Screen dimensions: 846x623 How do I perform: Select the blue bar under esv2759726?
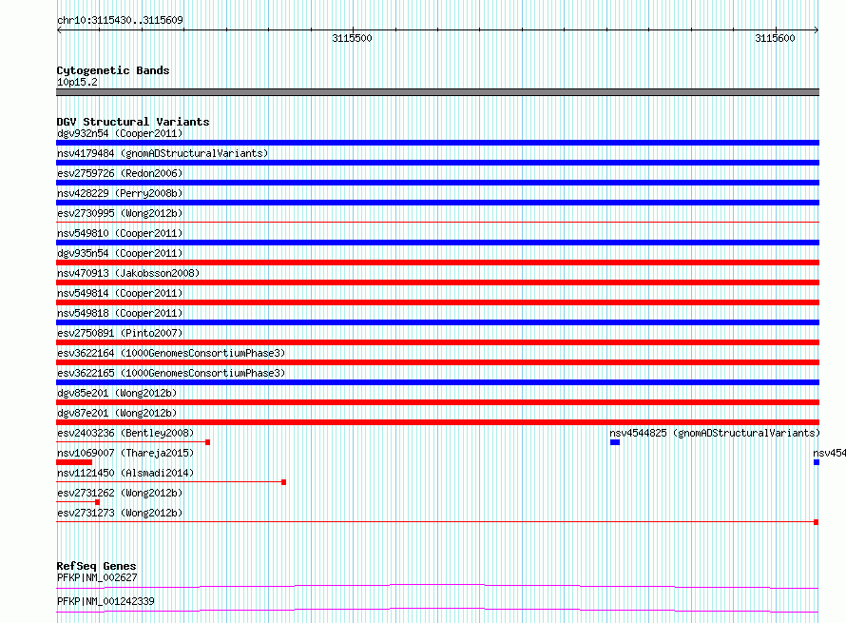[x=437, y=183]
